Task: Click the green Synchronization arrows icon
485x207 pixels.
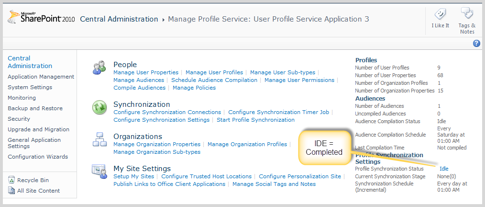Action: (x=99, y=108)
